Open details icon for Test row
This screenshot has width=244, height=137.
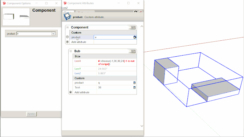134,87
